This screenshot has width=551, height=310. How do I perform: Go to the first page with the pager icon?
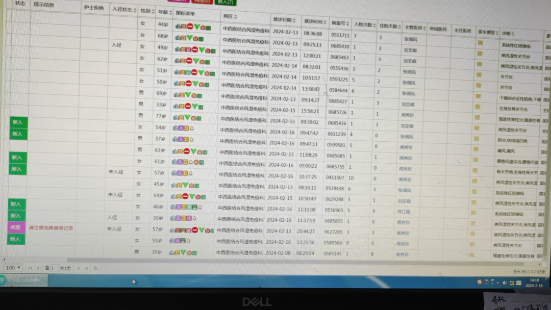(x=30, y=268)
